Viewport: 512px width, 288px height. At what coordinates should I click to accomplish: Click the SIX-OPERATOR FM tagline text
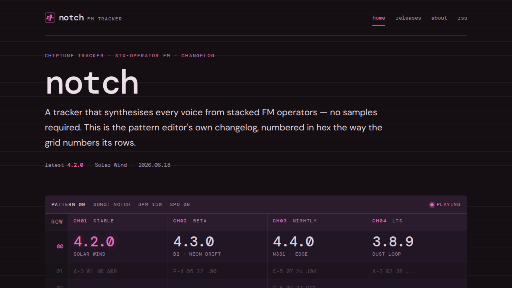click(143, 56)
